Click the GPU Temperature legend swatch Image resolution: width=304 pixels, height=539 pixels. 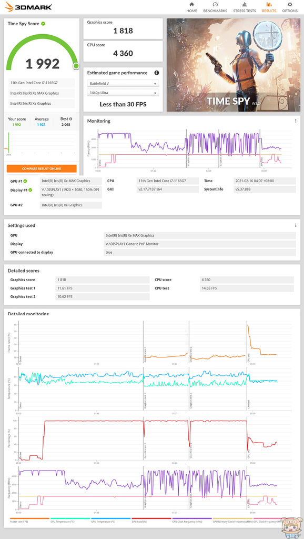tap(111, 518)
